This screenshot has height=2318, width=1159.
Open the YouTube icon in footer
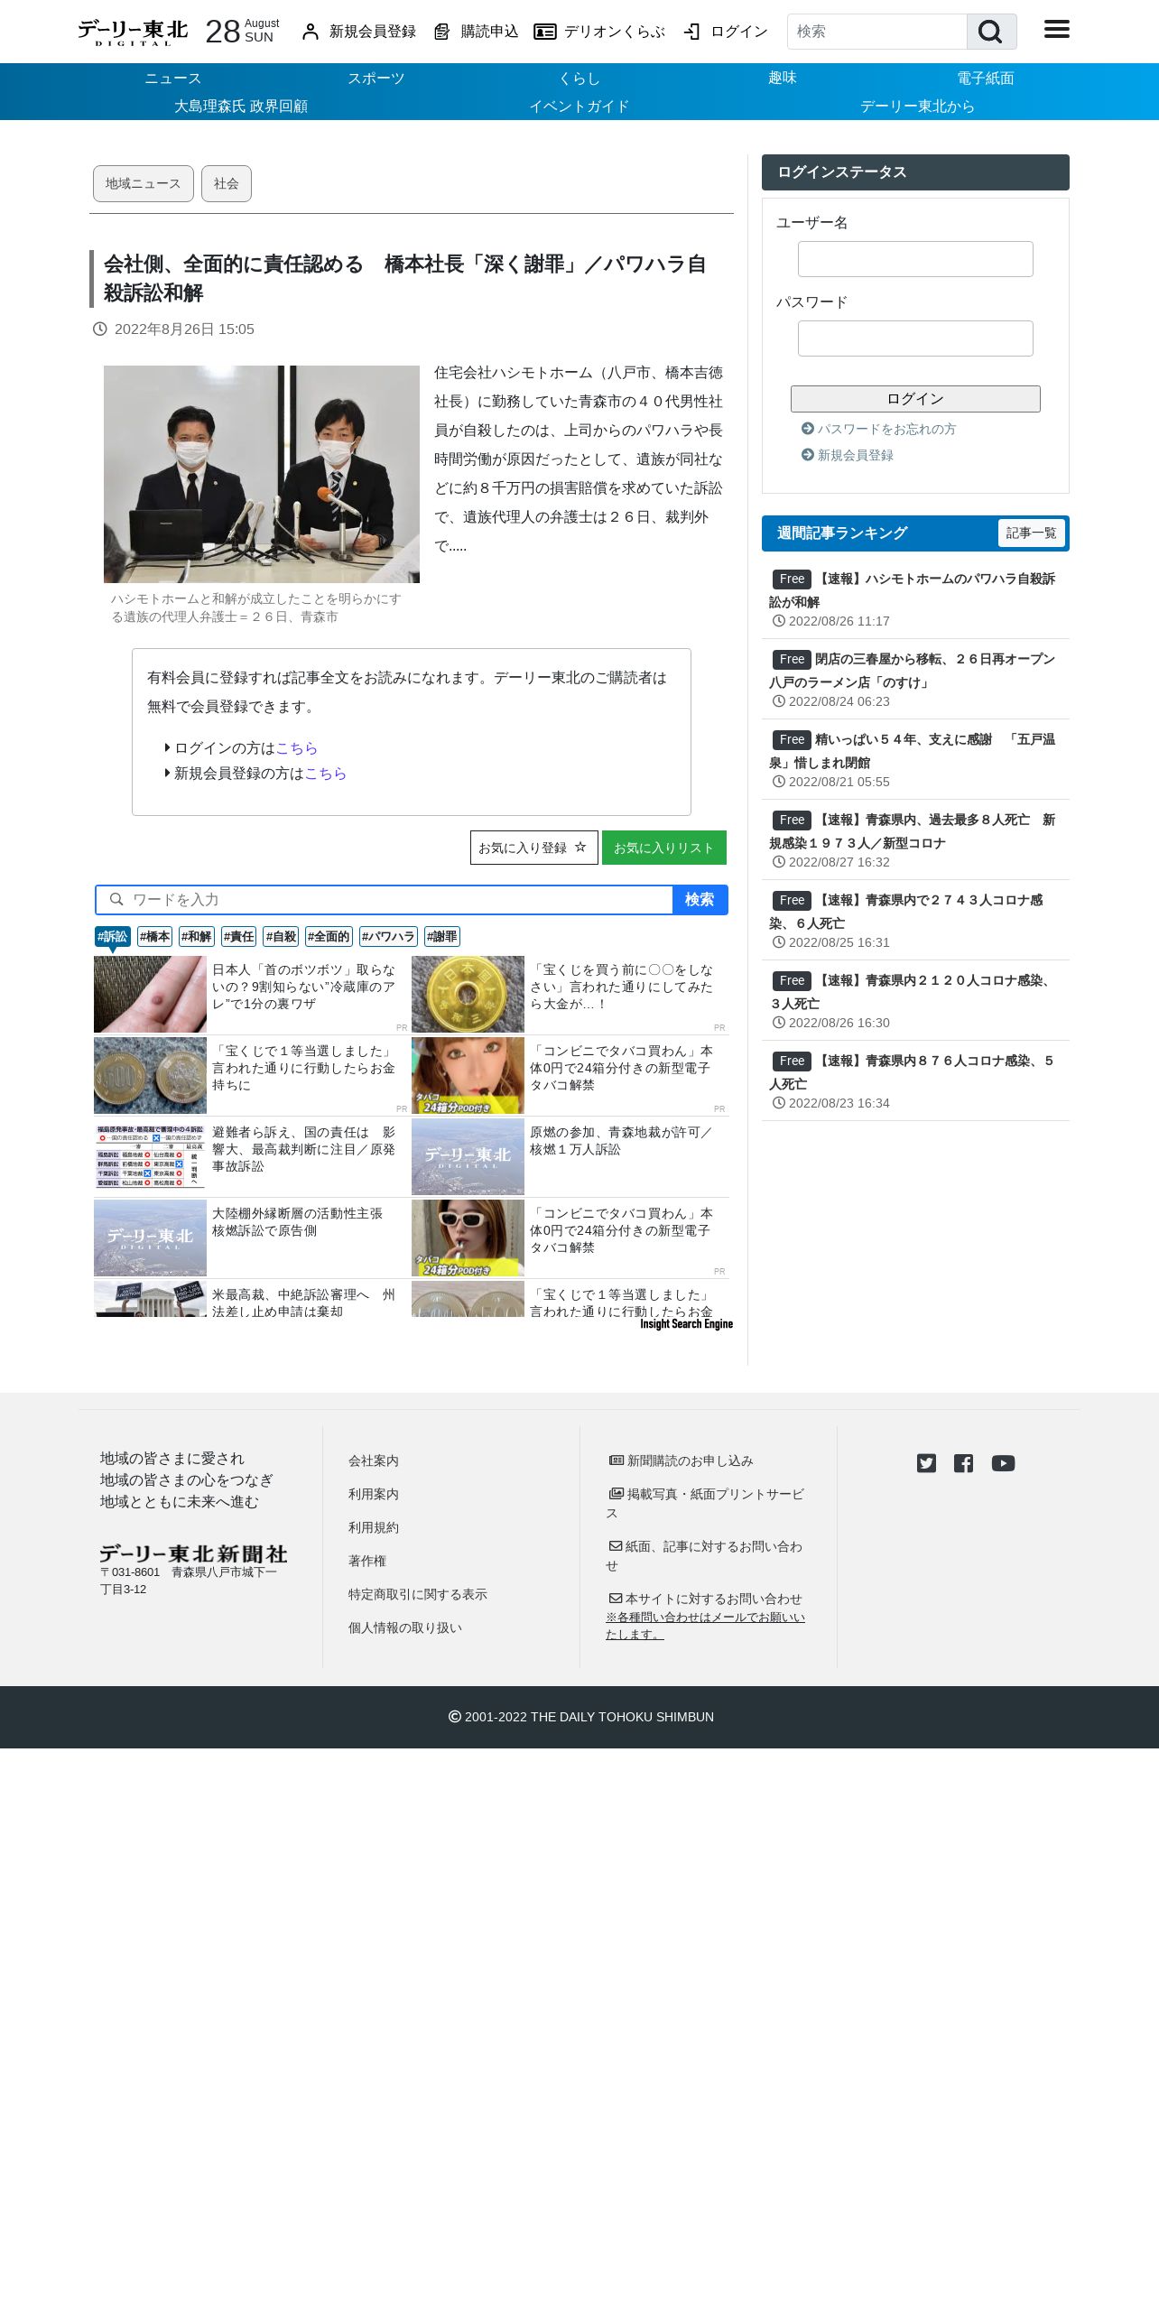[1003, 1463]
